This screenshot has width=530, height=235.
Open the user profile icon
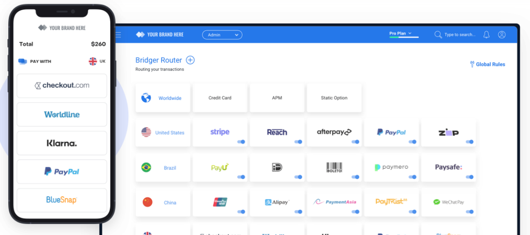(x=501, y=34)
